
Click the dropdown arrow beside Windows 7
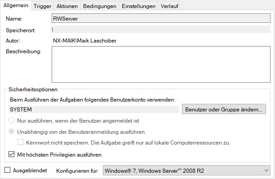[x=265, y=170]
